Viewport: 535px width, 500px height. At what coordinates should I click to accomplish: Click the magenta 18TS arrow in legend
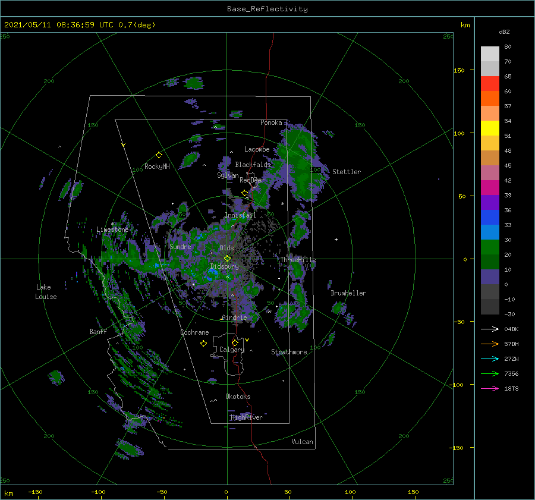click(x=490, y=388)
